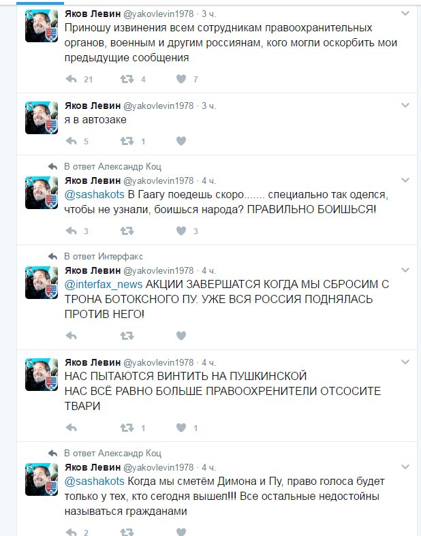The image size is (421, 536).
Task: Like the apology tweet with 7 likes
Action: click(181, 79)
